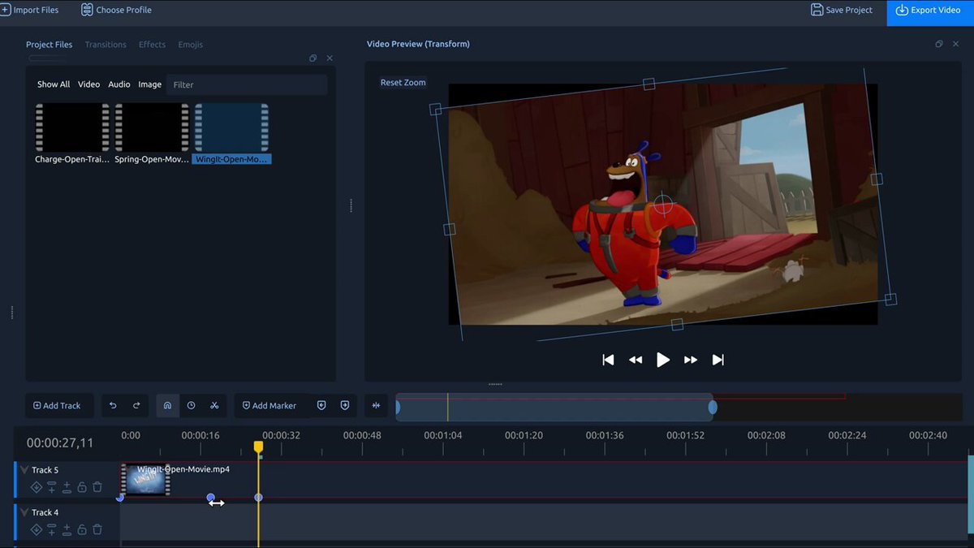Viewport: 974px width, 548px height.
Task: Collapse Track 5 with its chevron
Action: [24, 470]
